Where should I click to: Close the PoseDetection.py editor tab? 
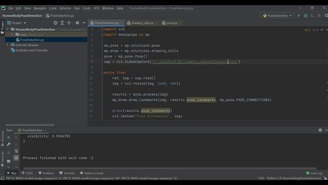coord(121,23)
